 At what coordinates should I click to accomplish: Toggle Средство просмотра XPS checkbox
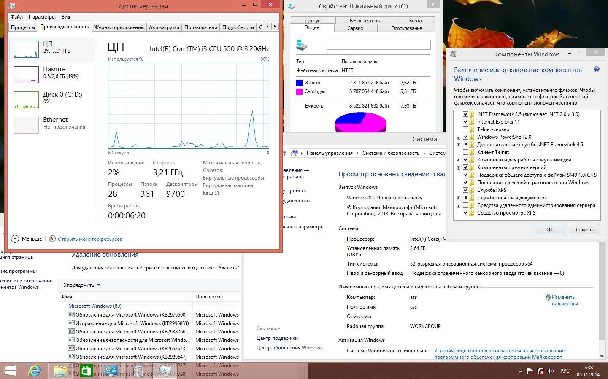(466, 213)
